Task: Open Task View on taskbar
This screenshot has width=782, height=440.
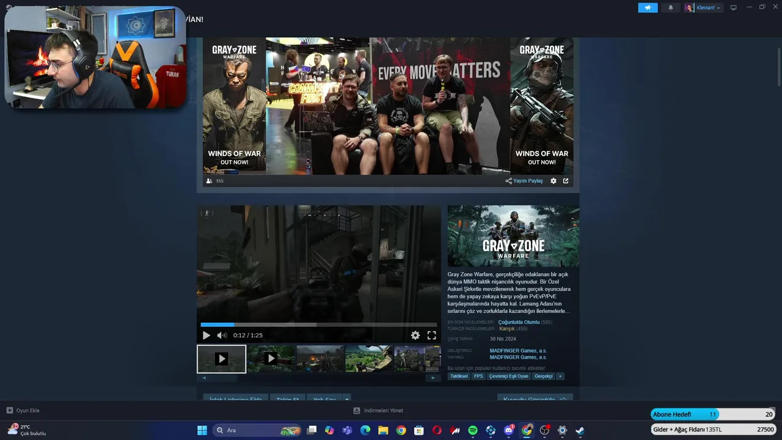Action: click(x=312, y=430)
